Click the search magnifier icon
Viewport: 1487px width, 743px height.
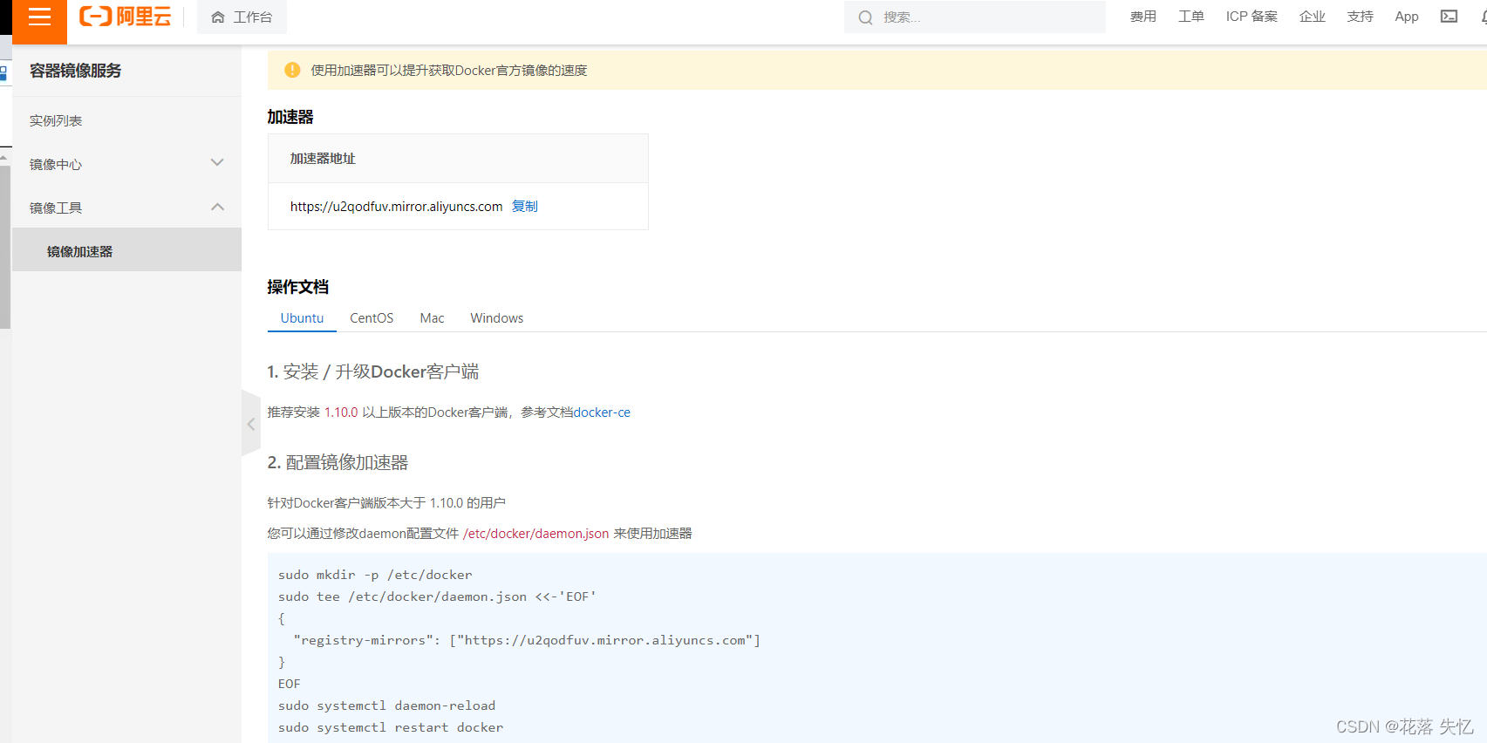point(865,17)
